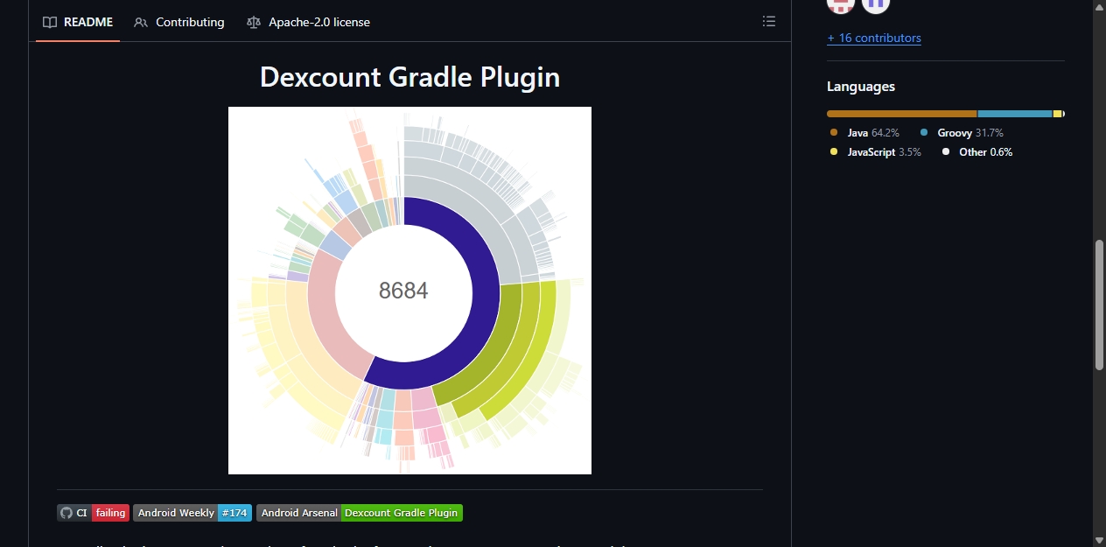Open the '+ 16 contributors' link
The height and width of the screenshot is (547, 1106).
coord(874,38)
